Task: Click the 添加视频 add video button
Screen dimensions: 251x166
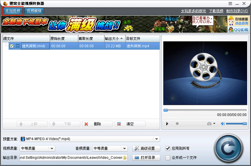Action: [x=13, y=11]
